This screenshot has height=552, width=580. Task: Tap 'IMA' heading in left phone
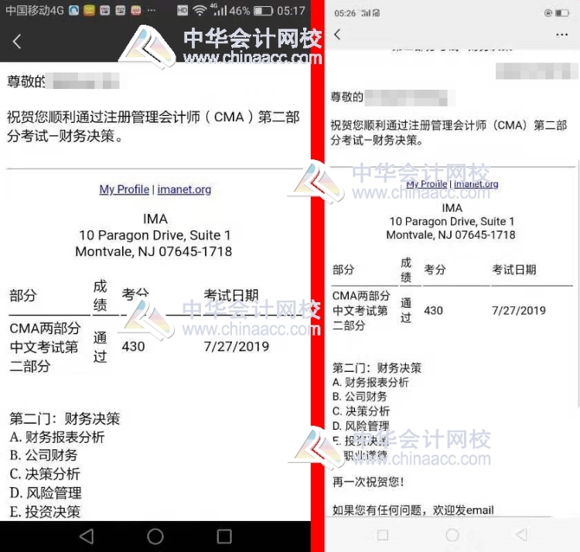155,219
